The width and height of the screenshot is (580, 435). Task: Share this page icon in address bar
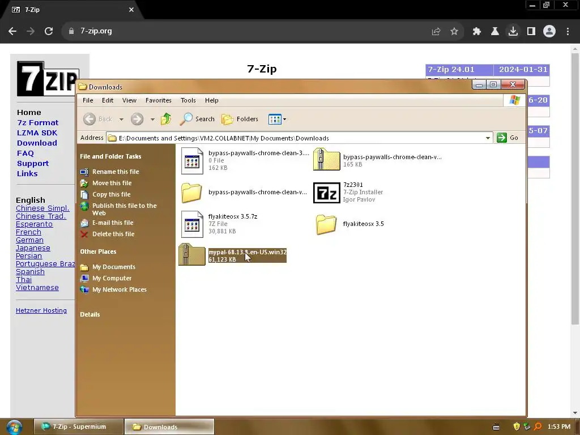click(x=436, y=32)
